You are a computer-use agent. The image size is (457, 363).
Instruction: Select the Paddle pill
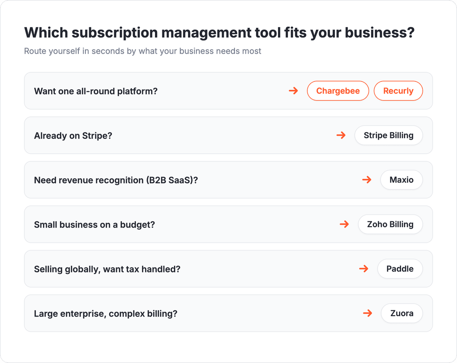[400, 269]
